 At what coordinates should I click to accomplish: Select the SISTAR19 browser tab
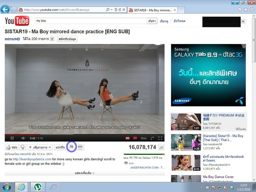[153, 10]
